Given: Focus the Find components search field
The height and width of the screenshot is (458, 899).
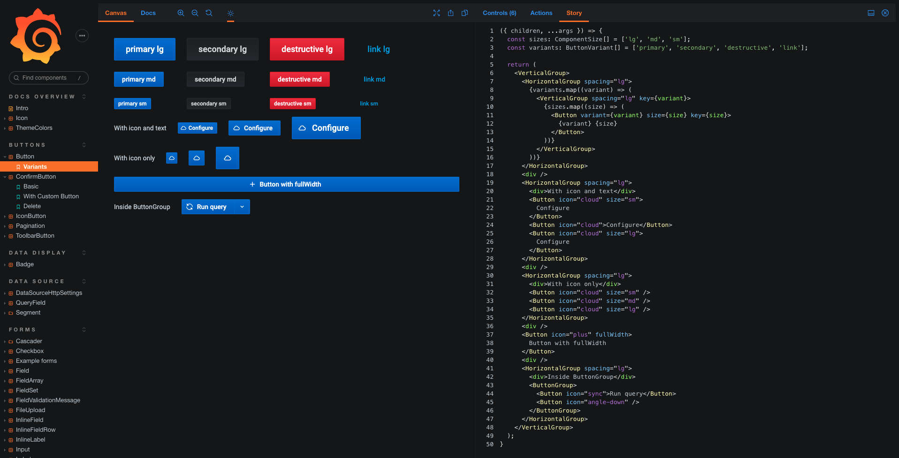Looking at the screenshot, I should [x=48, y=78].
